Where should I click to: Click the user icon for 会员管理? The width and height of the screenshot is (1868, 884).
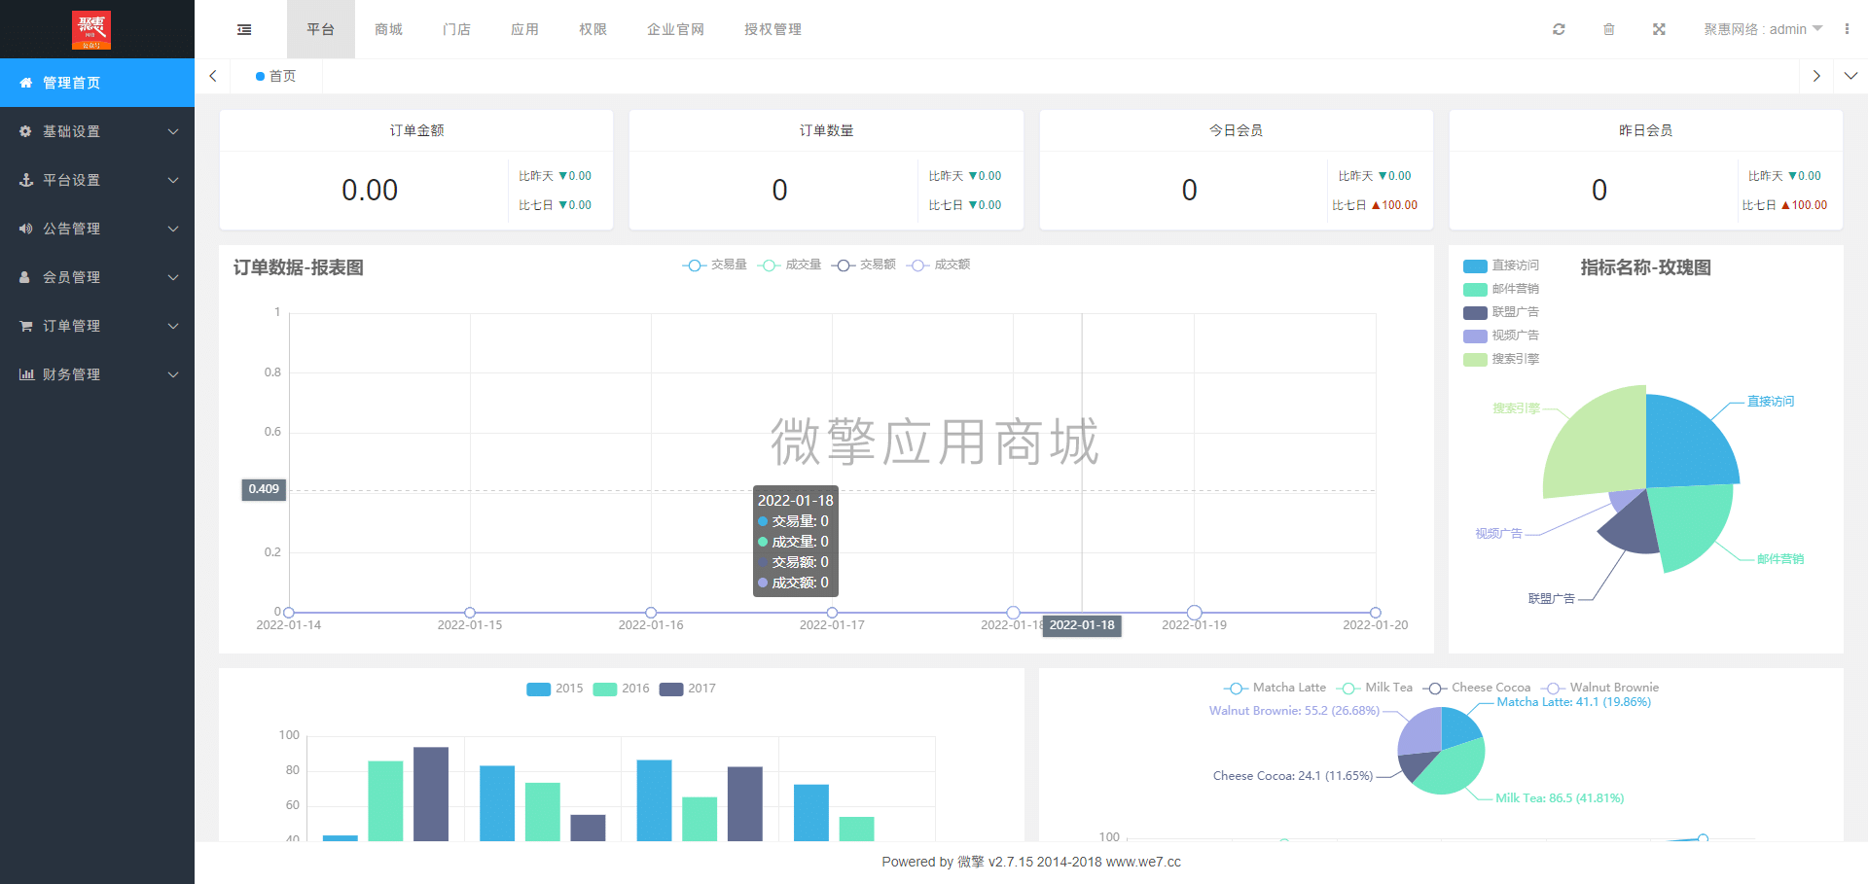[x=25, y=277]
